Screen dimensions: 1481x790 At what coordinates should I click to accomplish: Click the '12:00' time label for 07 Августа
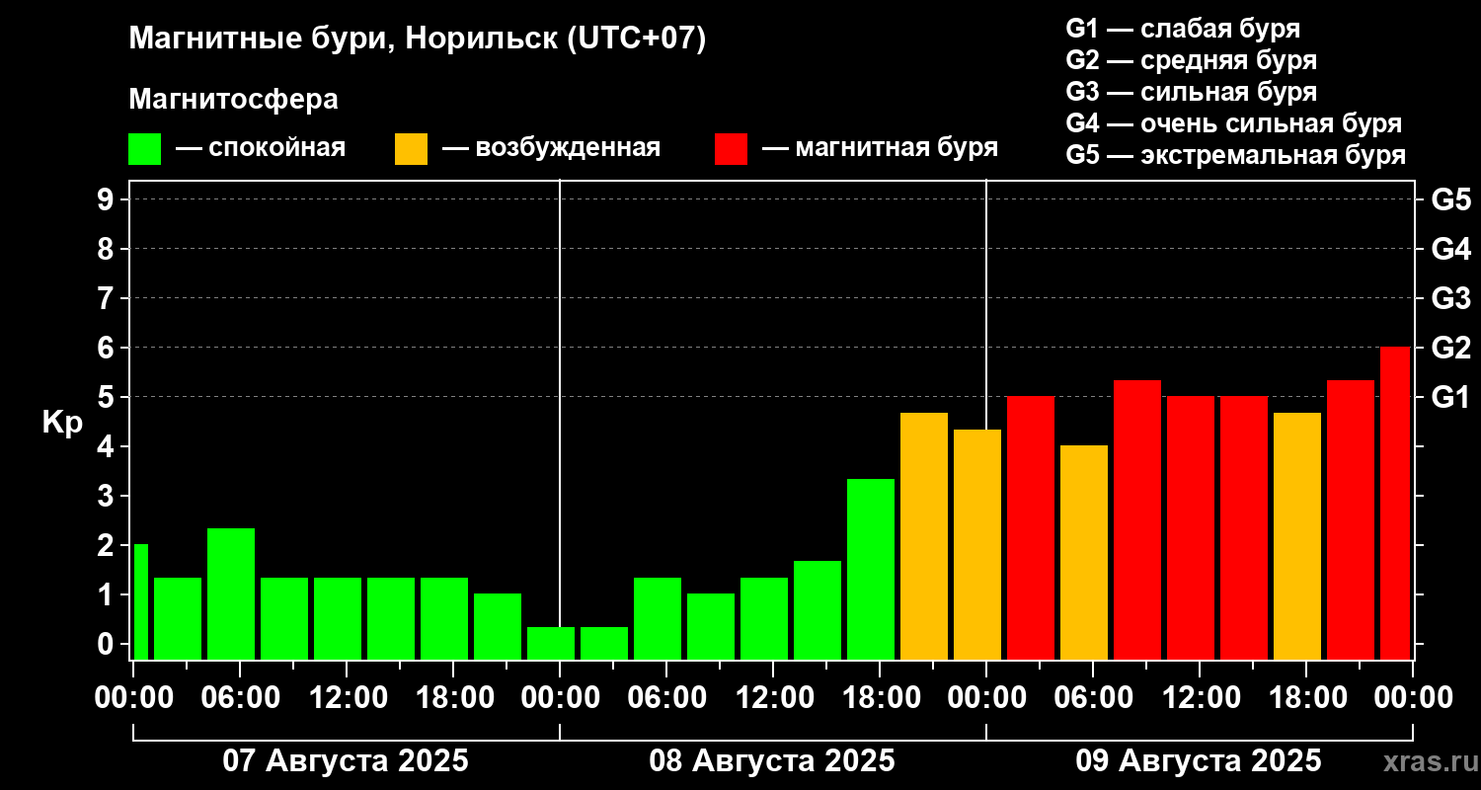click(347, 697)
